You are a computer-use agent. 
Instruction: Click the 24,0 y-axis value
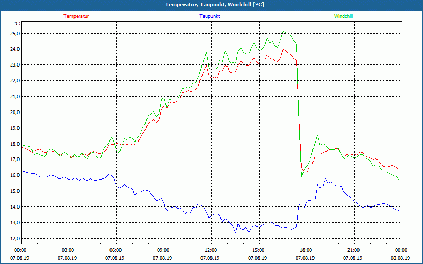15,49
